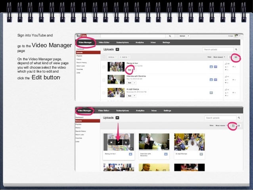Click the trash delete icon on Georg on tour card

click(126, 142)
